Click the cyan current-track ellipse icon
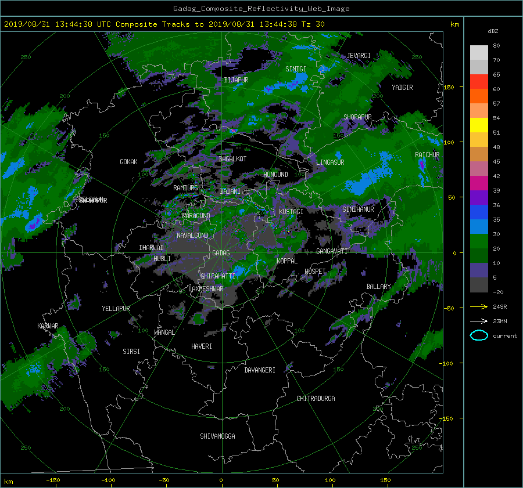523x488 pixels. tap(479, 335)
